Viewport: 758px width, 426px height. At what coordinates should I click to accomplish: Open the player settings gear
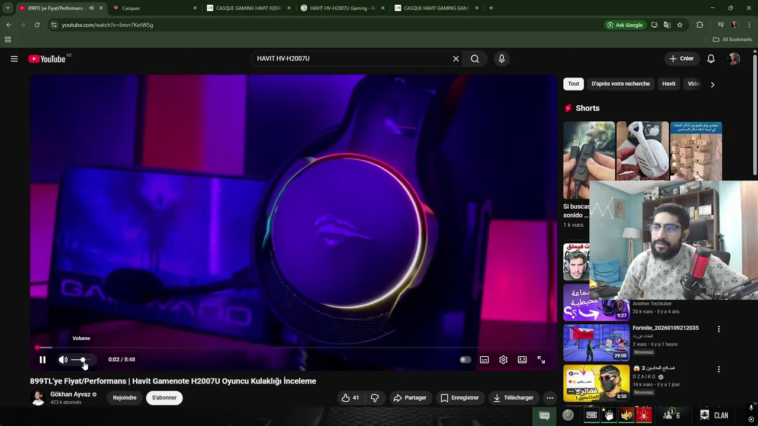(x=503, y=360)
